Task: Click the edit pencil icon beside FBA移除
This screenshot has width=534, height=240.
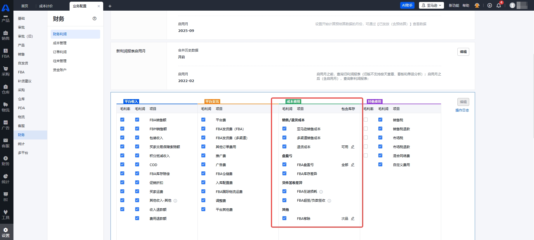Action: click(353, 218)
